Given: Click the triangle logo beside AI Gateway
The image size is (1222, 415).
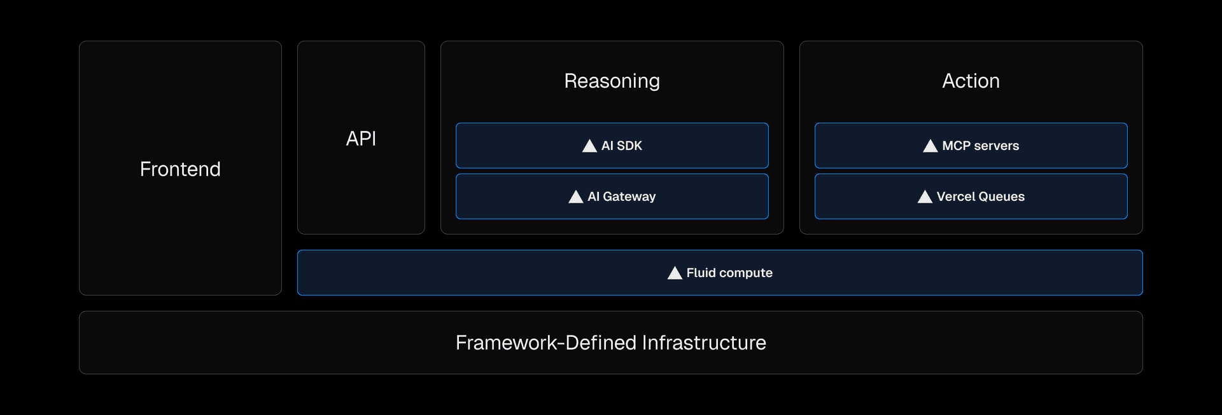Looking at the screenshot, I should [x=575, y=197].
